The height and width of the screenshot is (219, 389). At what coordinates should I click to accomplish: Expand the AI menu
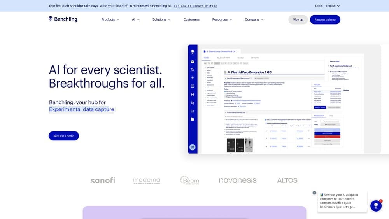pos(136,19)
